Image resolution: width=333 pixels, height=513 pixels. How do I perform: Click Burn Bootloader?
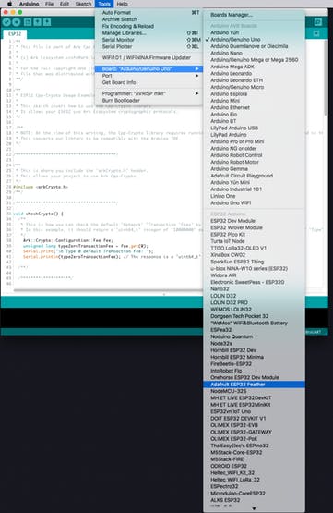[x=149, y=101]
